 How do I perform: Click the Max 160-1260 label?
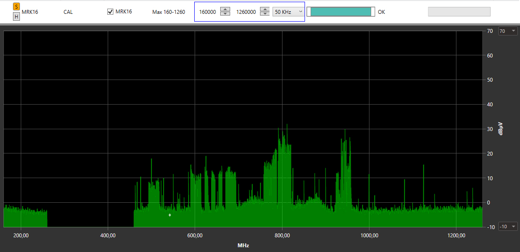(x=169, y=12)
